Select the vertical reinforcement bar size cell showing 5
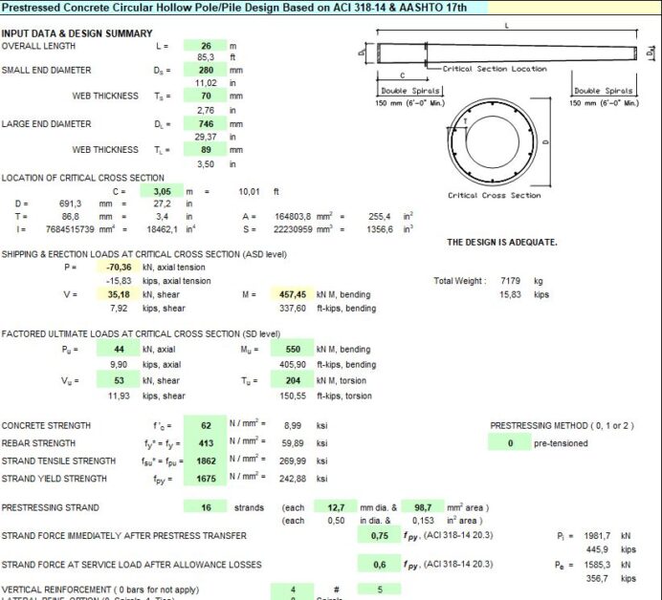The height and width of the screenshot is (600, 662). (x=379, y=589)
